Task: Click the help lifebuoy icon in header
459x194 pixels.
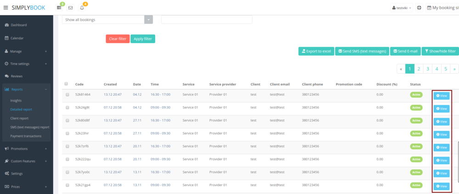Action: point(419,8)
